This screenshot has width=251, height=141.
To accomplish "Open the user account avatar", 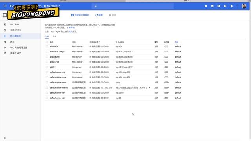I will [x=244, y=6].
